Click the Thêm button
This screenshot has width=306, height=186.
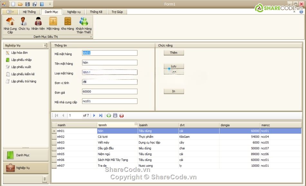(x=174, y=53)
